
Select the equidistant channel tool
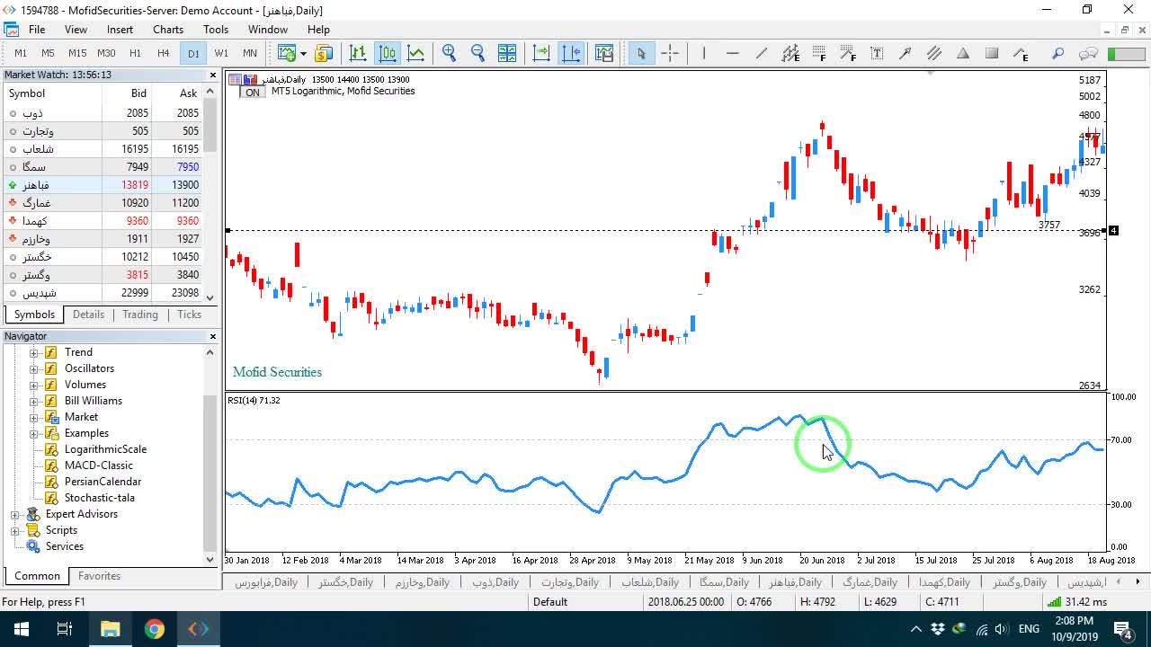pos(790,54)
